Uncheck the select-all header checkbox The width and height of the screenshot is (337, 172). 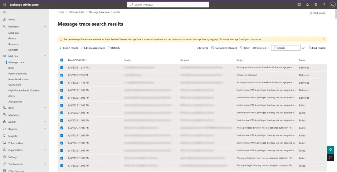coord(62,60)
